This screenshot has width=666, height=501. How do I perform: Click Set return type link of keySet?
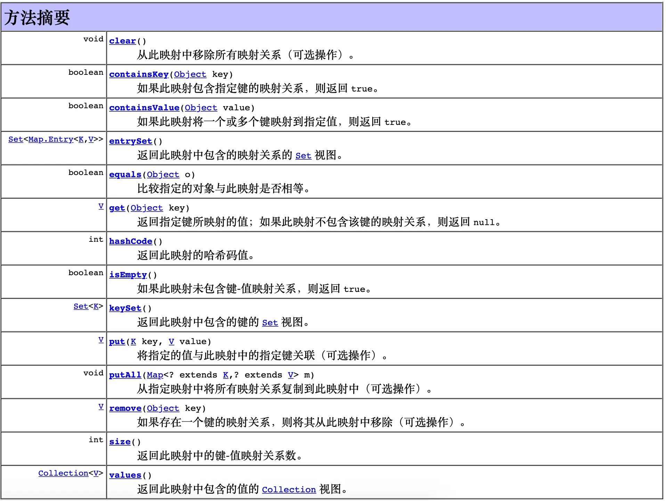81,306
